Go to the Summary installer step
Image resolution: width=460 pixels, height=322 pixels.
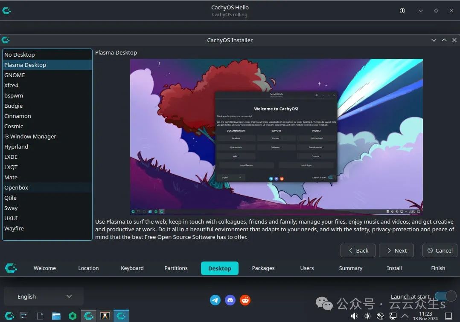pyautogui.click(x=351, y=268)
